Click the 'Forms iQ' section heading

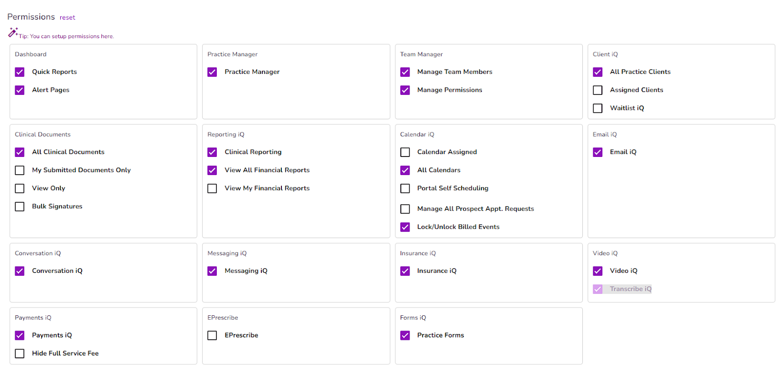pyautogui.click(x=413, y=318)
